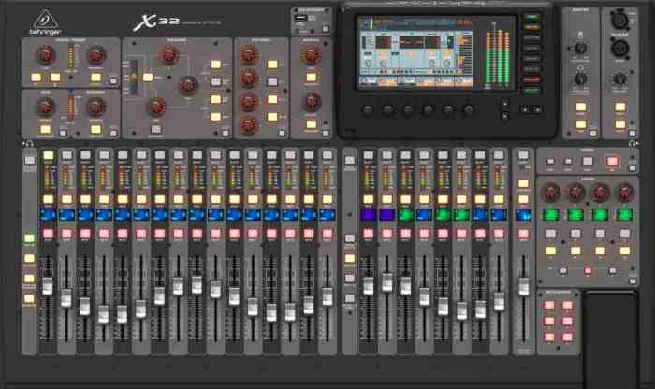This screenshot has width=655, height=389.
Task: Click the Main LR Bus button
Action: click(x=312, y=124)
